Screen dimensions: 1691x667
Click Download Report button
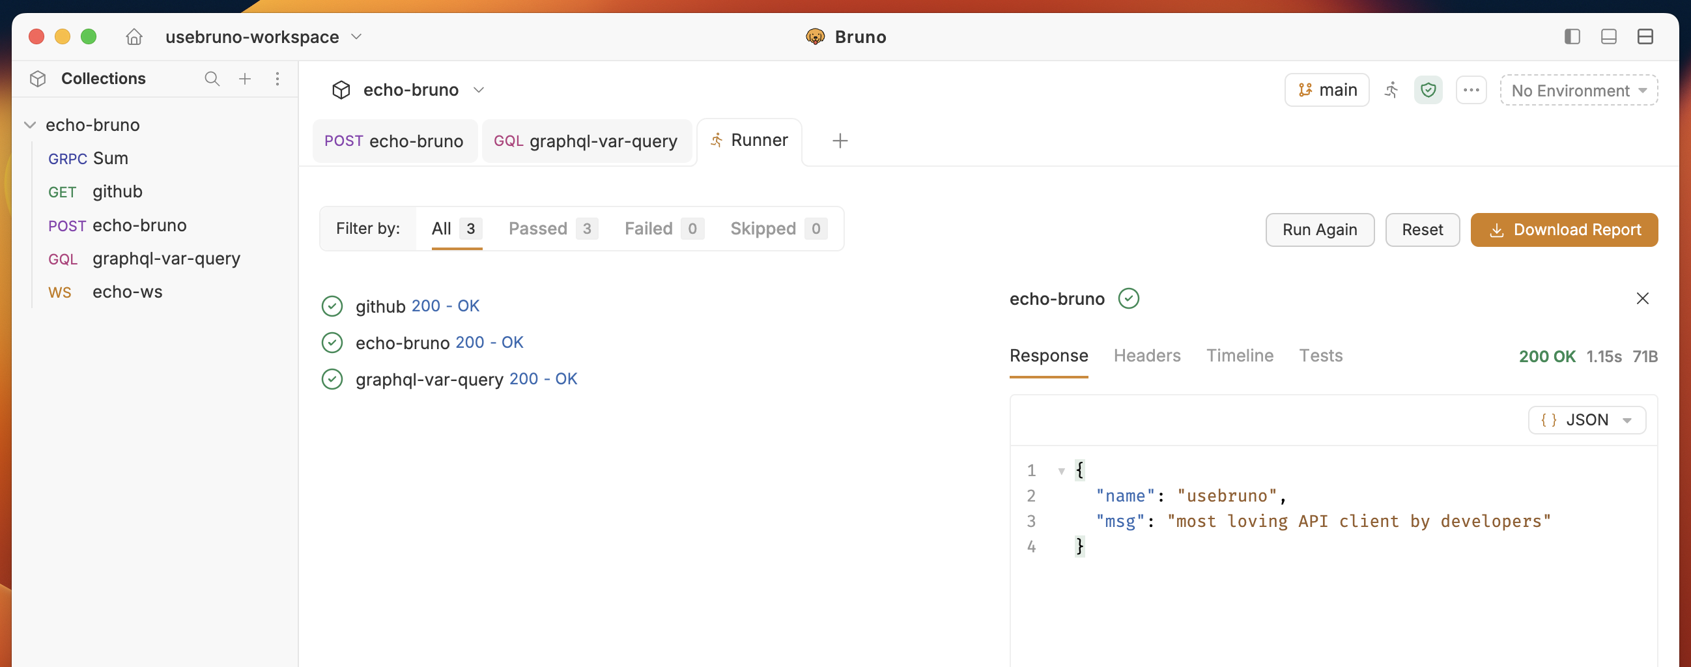[1563, 230]
